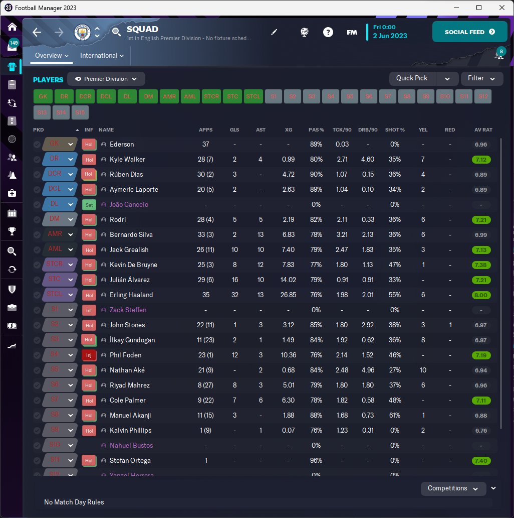The image size is (514, 518).
Task: Open the Data Hub circle icon
Action: [x=12, y=139]
